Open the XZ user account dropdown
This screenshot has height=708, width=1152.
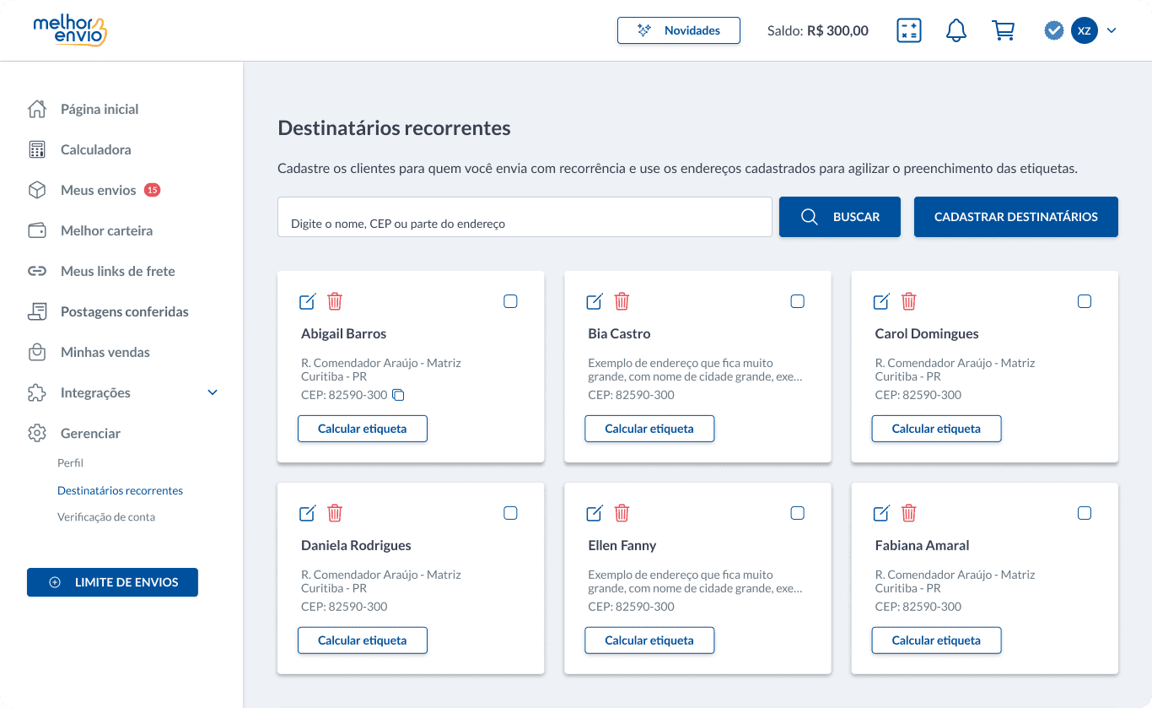coord(1094,30)
